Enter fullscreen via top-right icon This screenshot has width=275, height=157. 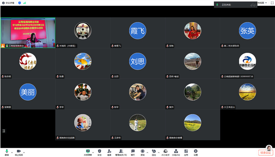pos(272,3)
